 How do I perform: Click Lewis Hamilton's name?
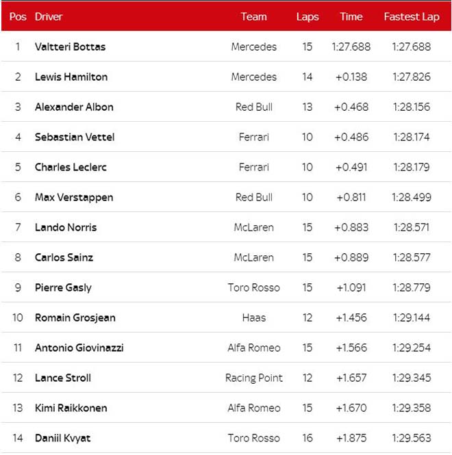click(71, 77)
